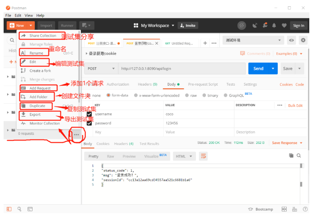This screenshot has width=312, height=216.
Task: Switch to the Authorization tab
Action: 118,84
